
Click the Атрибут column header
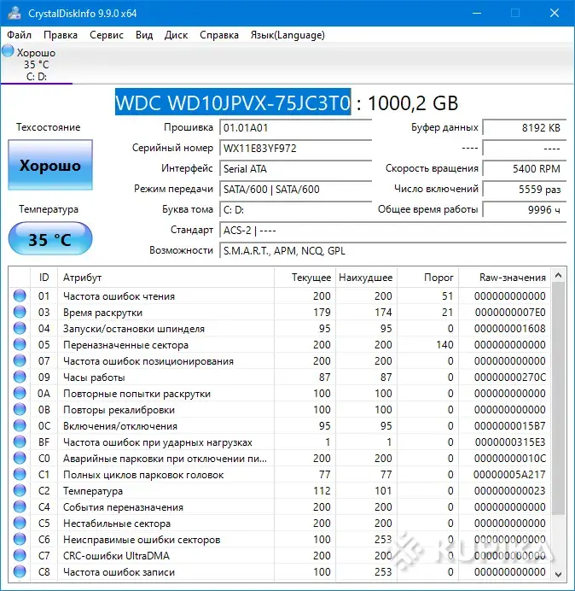click(x=166, y=278)
